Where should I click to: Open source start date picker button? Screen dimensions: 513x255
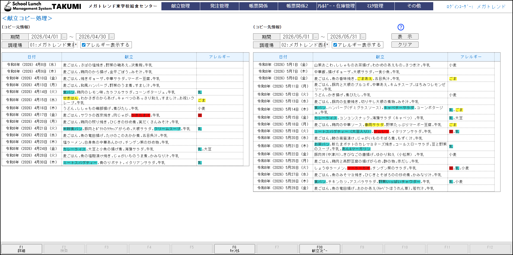click(x=64, y=37)
